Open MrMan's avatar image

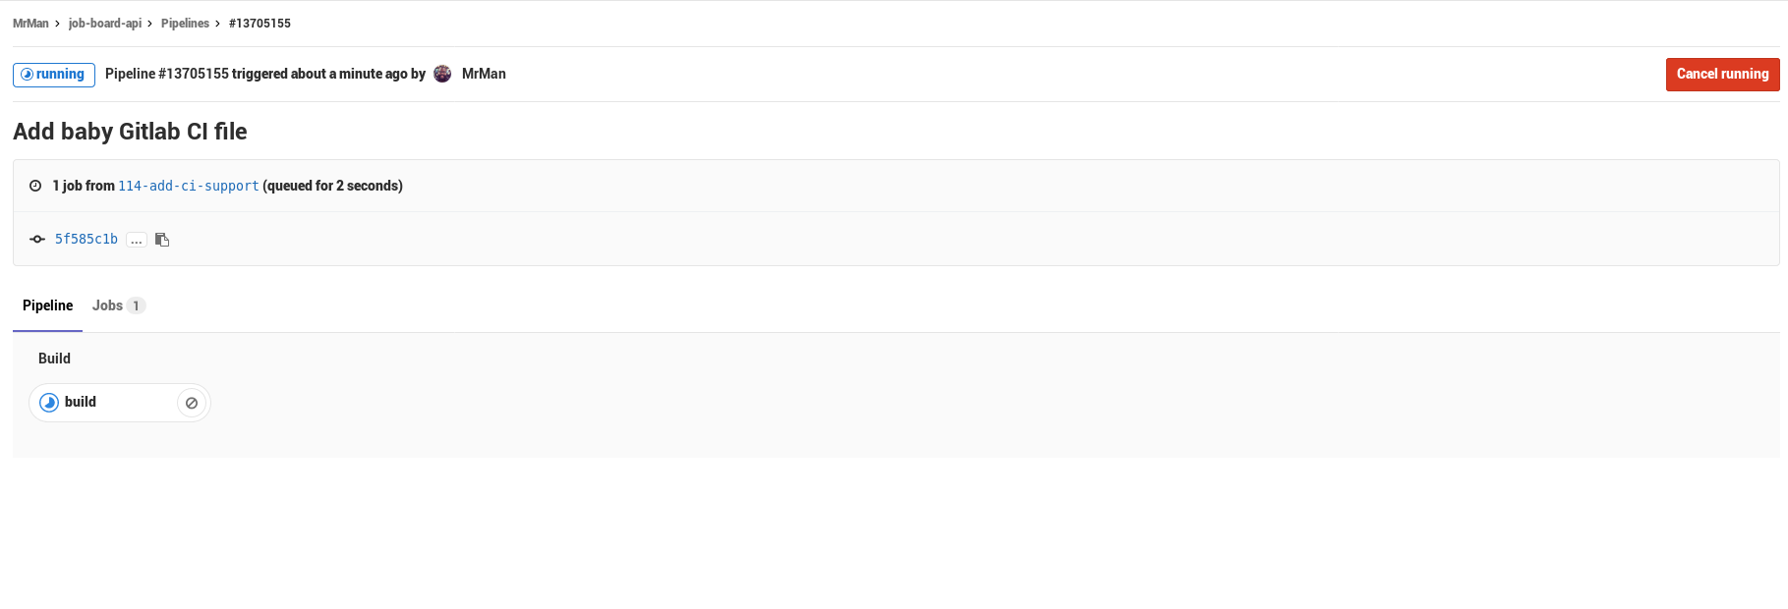click(x=442, y=74)
